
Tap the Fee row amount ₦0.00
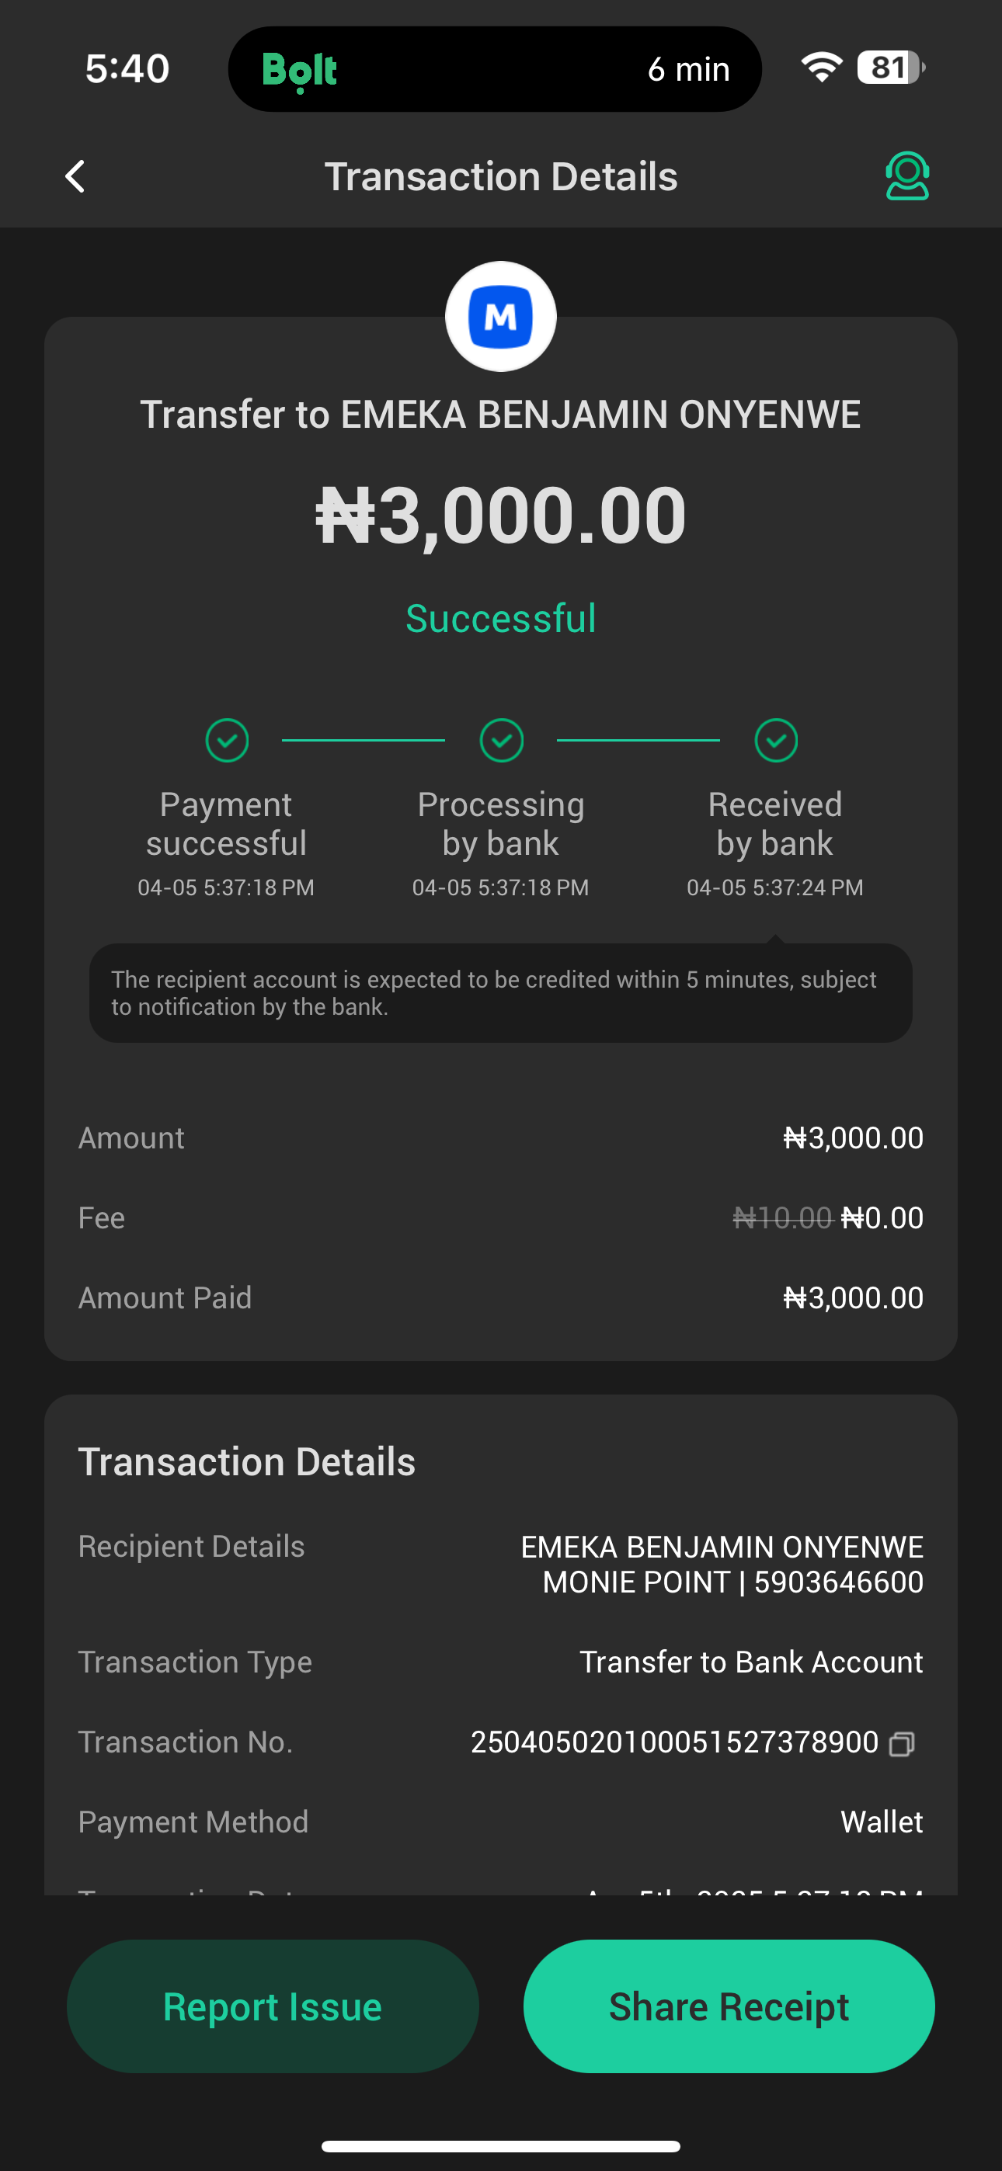coord(882,1217)
